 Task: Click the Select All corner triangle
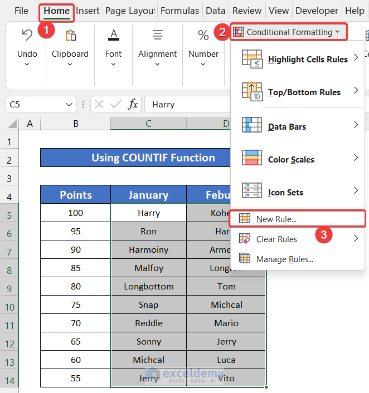click(12, 124)
